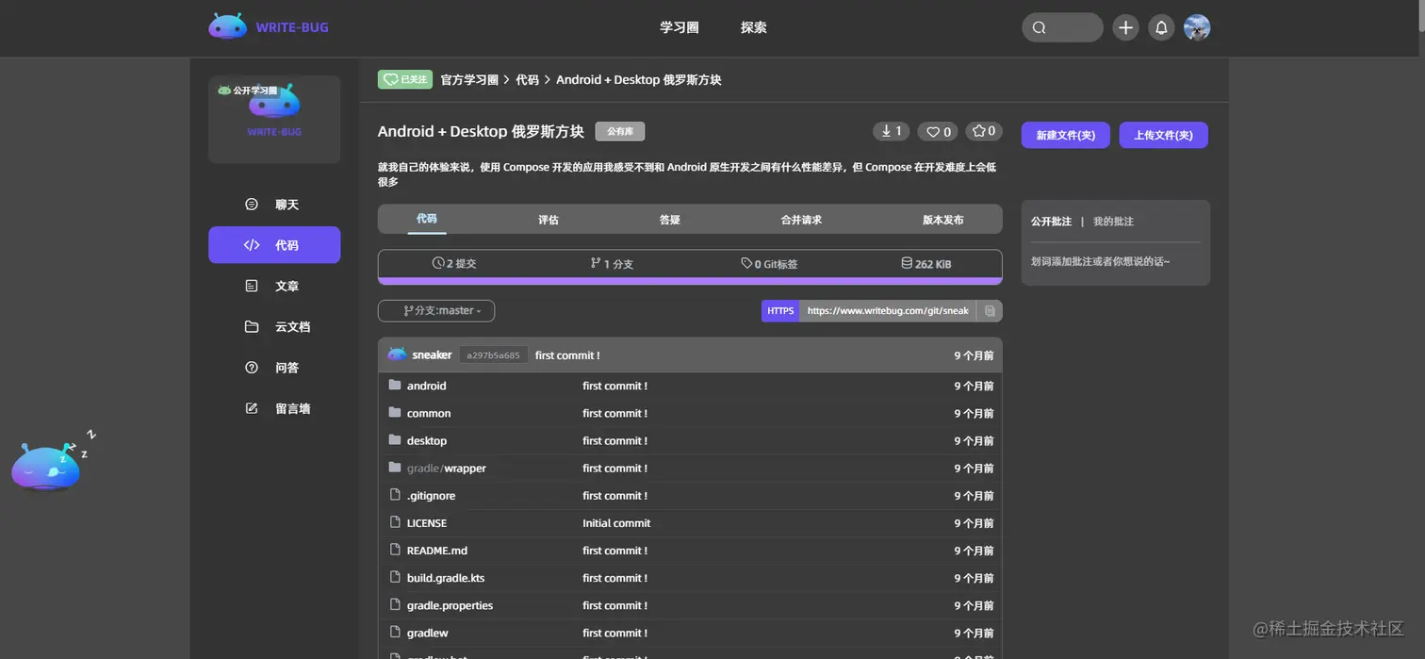Switch to the 版本发布 tab
Screen dimensions: 1425x659
pyautogui.click(x=942, y=220)
